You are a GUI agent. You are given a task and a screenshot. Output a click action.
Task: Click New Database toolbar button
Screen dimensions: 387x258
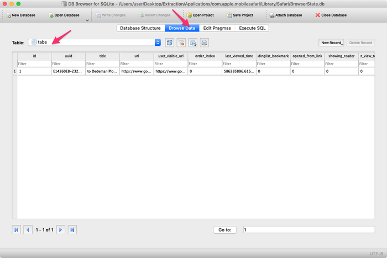pos(21,15)
